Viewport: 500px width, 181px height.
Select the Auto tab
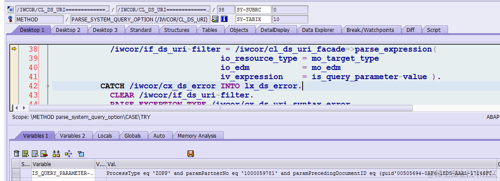point(159,136)
